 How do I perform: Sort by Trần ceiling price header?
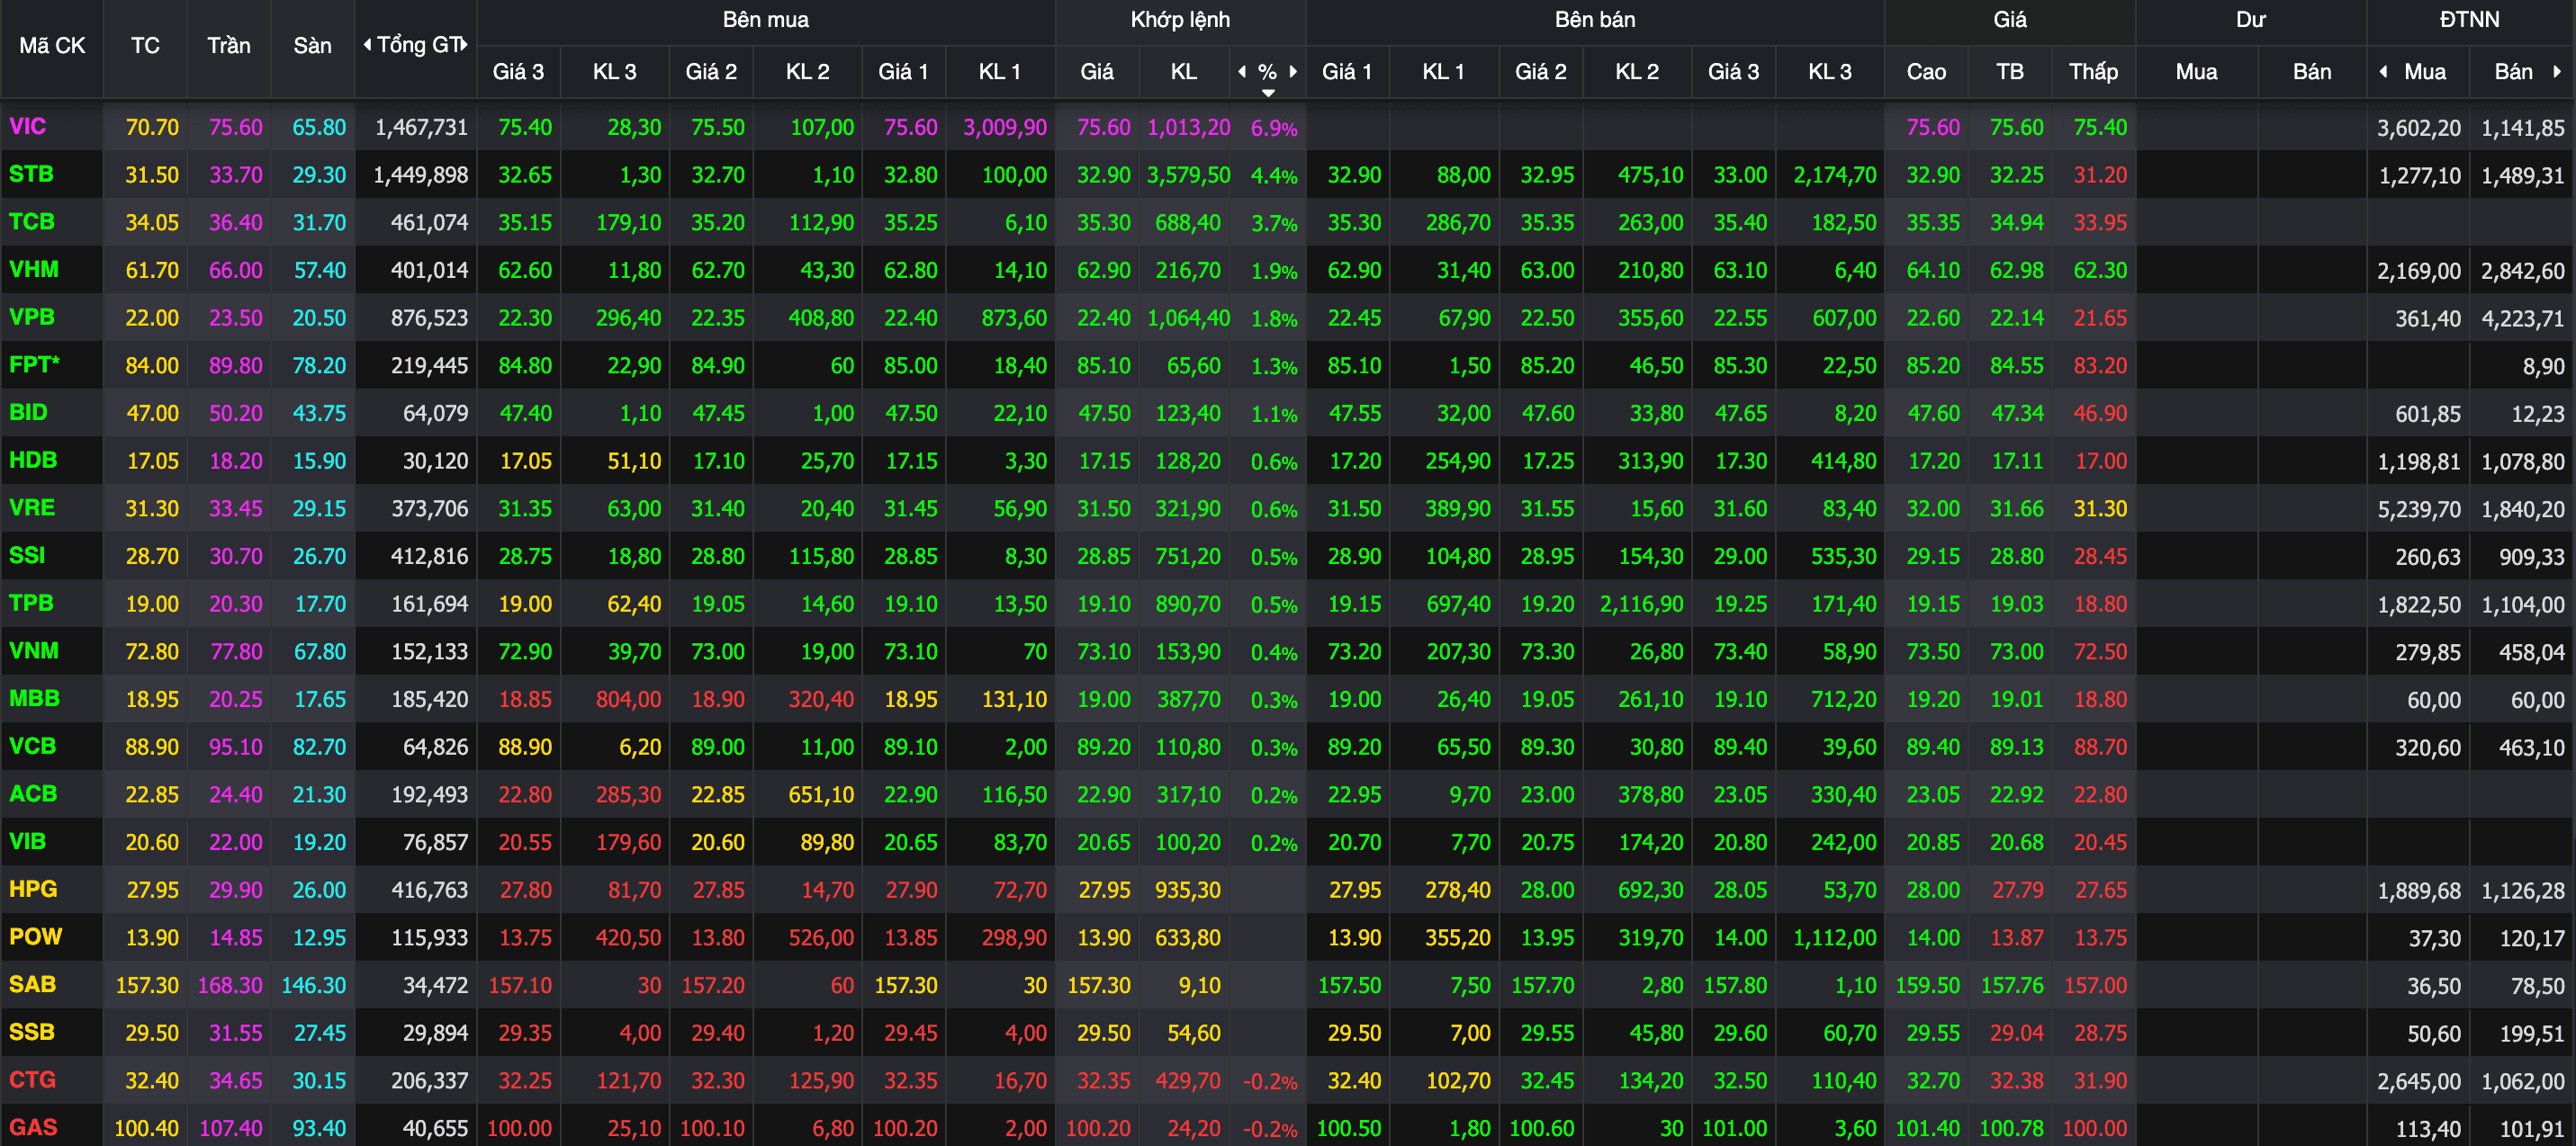pyautogui.click(x=228, y=46)
